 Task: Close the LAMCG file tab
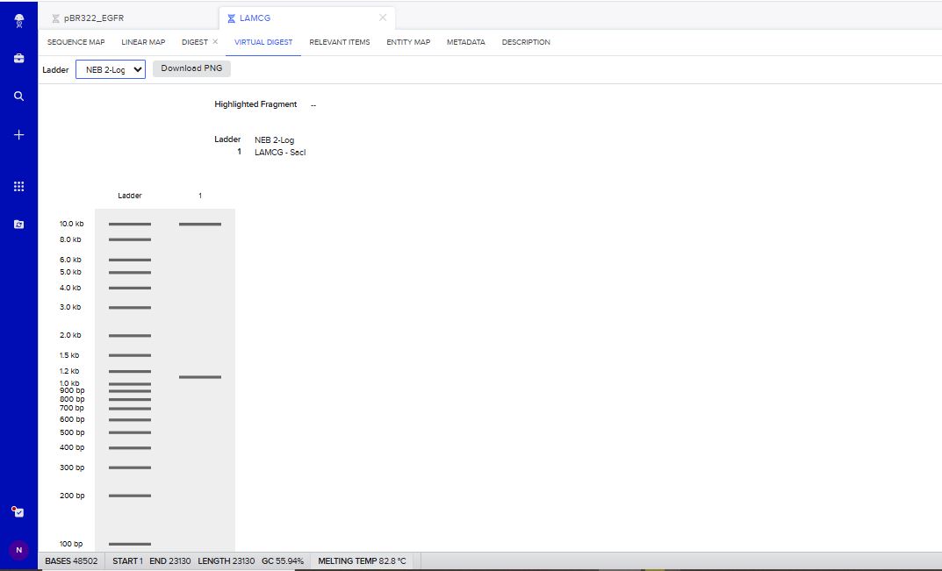coord(382,18)
